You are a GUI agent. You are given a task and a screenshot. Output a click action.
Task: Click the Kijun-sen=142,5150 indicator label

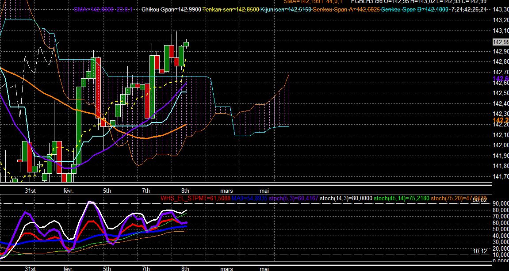(286, 9)
